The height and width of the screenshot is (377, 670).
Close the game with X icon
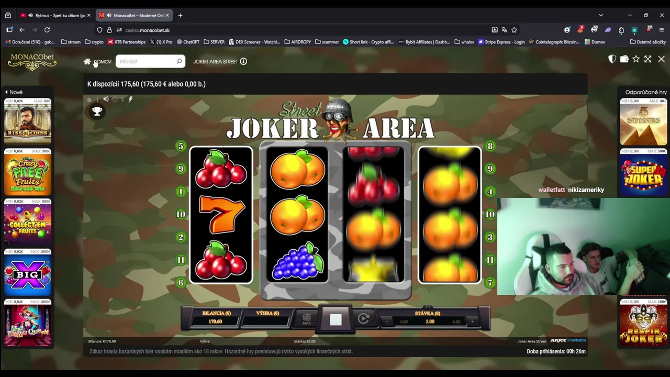click(662, 59)
